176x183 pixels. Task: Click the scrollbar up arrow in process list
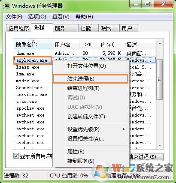[160, 43]
